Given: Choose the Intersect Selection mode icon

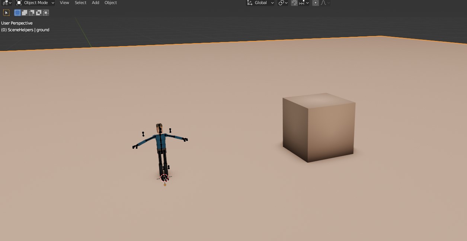Looking at the screenshot, I should 46,13.
